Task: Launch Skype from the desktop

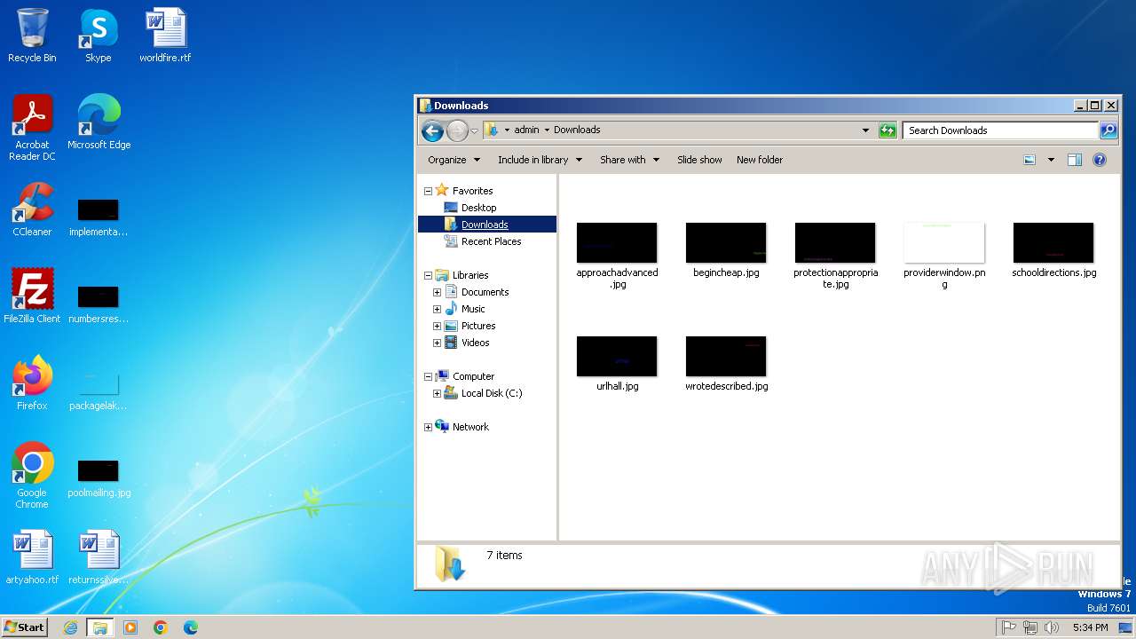Action: [99, 35]
